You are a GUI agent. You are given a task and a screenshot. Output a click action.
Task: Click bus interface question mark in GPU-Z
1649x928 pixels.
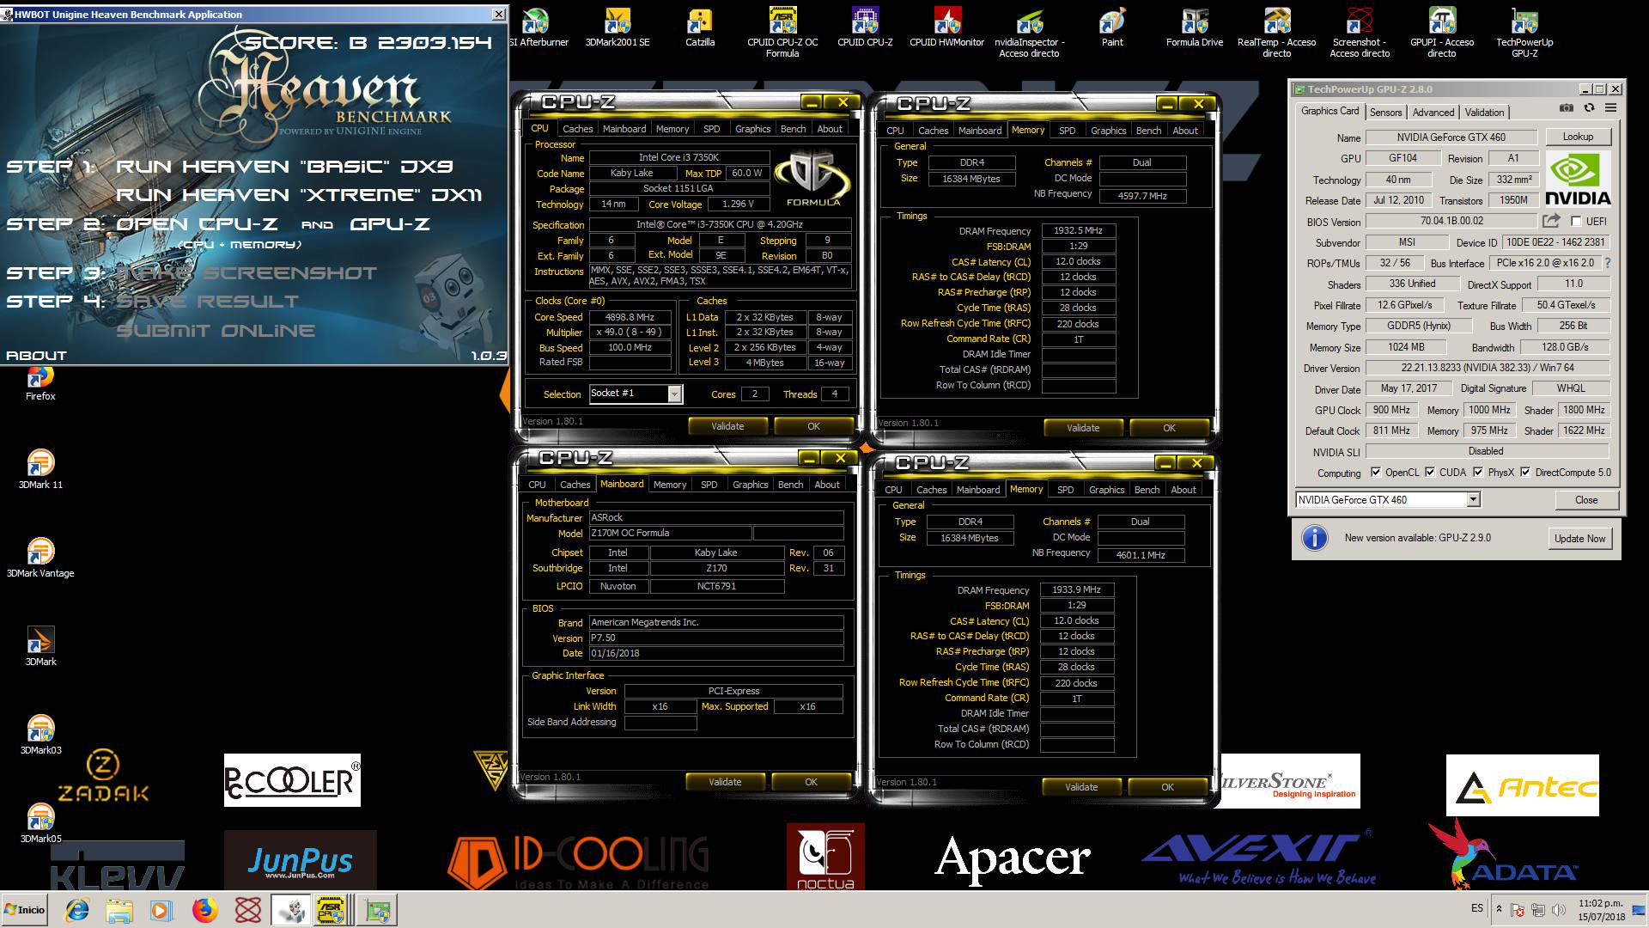point(1607,263)
